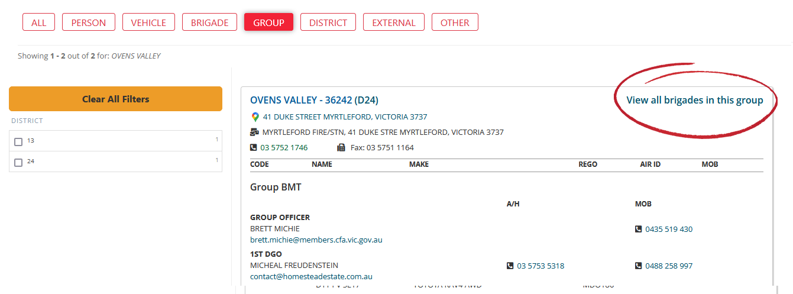Click the MICHEAL FREUDENSTEIN name
Viewport: 793px width, 294px height.
pos(294,266)
